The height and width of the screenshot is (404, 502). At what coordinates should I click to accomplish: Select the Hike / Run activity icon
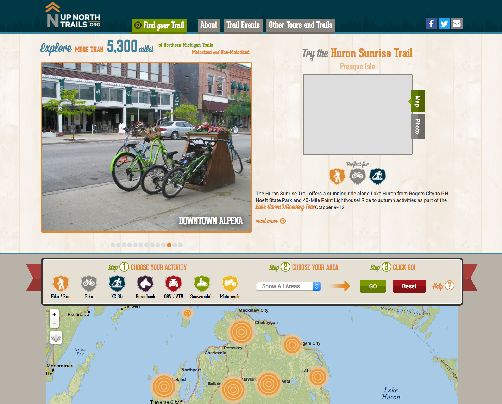click(x=61, y=284)
